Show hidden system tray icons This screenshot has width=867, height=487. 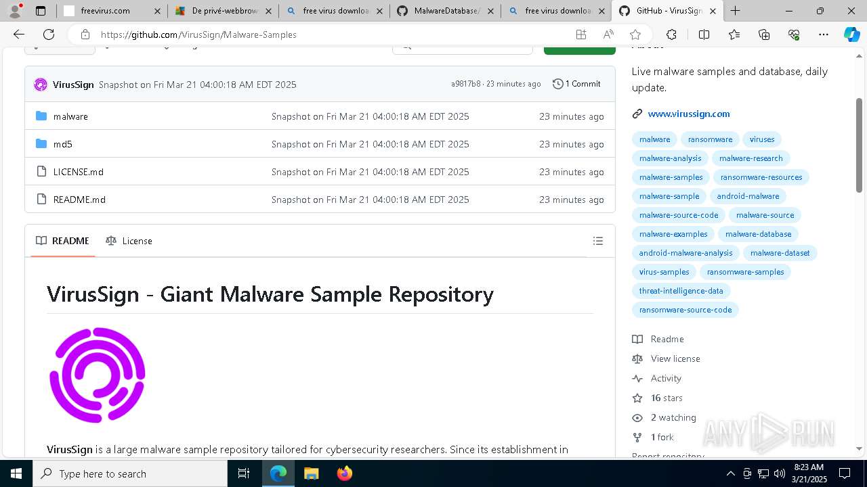pyautogui.click(x=730, y=473)
